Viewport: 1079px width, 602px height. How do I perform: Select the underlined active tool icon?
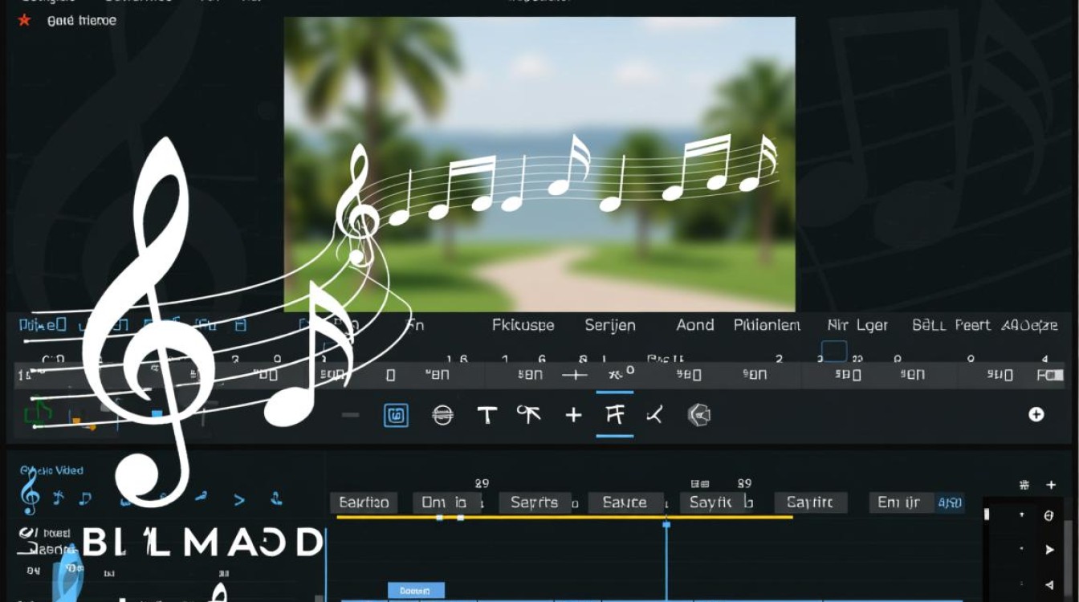coord(615,415)
